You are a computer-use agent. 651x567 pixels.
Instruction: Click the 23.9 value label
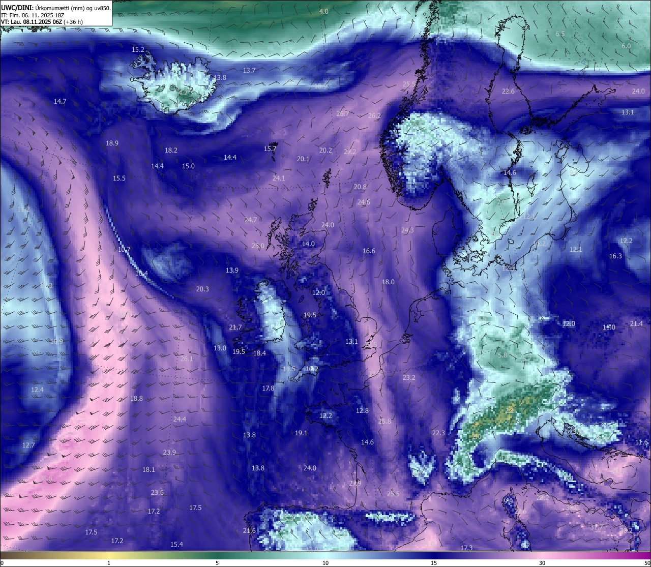(x=169, y=453)
